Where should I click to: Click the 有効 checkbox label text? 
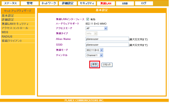click(x=93, y=19)
